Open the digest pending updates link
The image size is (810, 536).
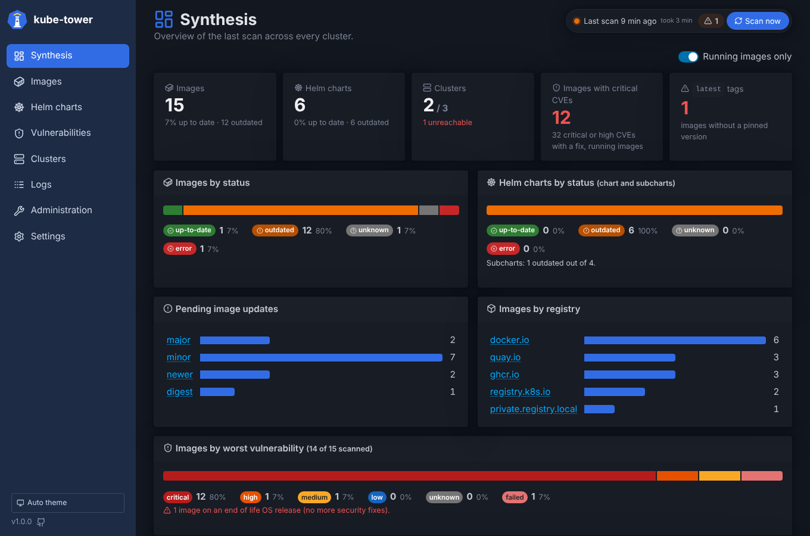point(180,392)
